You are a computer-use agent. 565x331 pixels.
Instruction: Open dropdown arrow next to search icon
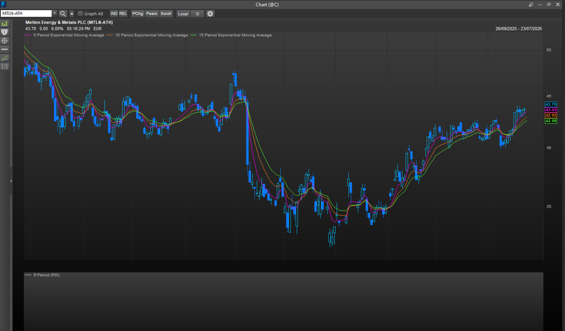pyautogui.click(x=72, y=14)
